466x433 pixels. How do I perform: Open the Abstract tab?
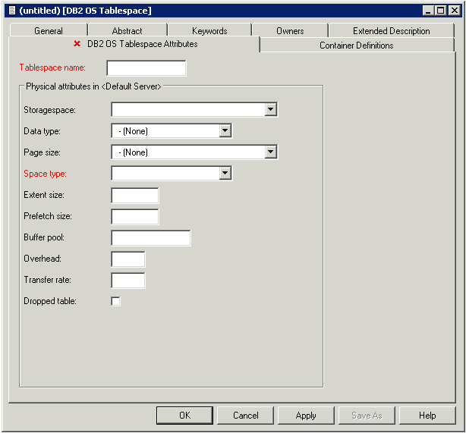pyautogui.click(x=127, y=31)
